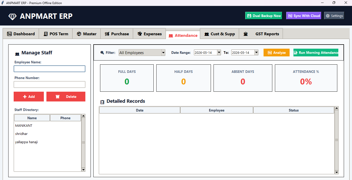Click the HALF DAYS stat card
Screen dimensions: 352x180
184,78
